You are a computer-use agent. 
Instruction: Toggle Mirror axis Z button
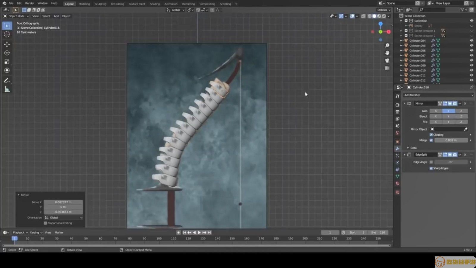click(x=461, y=111)
